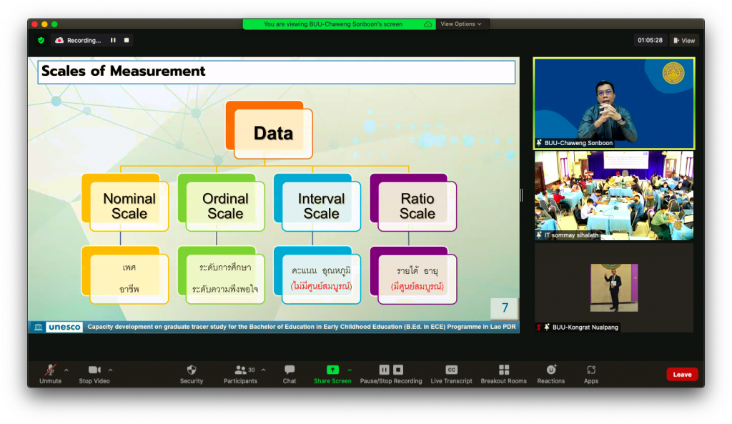Click the green encryption shield icon
Viewport: 732px width, 424px height.
coord(41,41)
